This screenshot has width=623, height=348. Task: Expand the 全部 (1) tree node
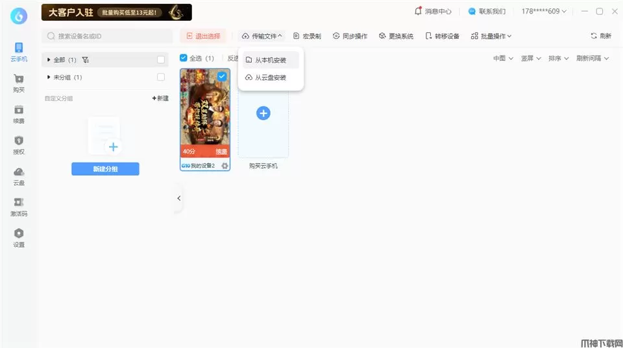click(x=49, y=60)
